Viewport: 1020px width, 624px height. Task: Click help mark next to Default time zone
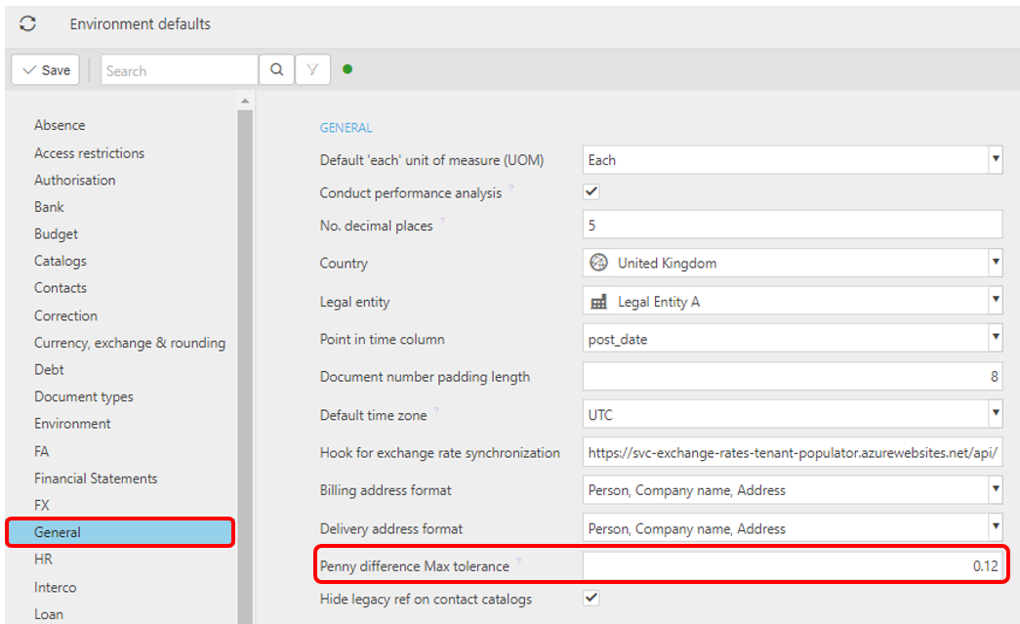tap(436, 410)
